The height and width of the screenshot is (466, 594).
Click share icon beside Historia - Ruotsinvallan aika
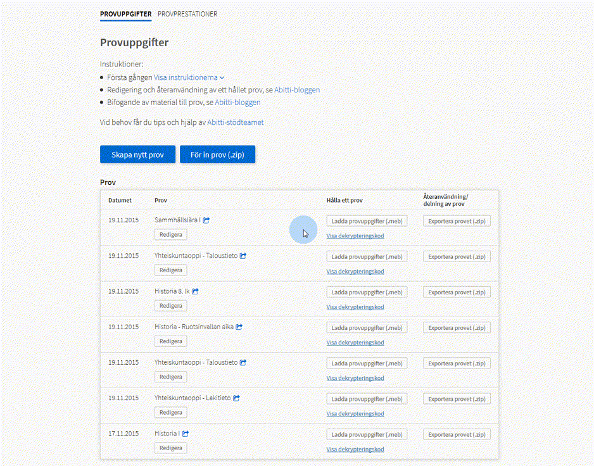point(239,327)
